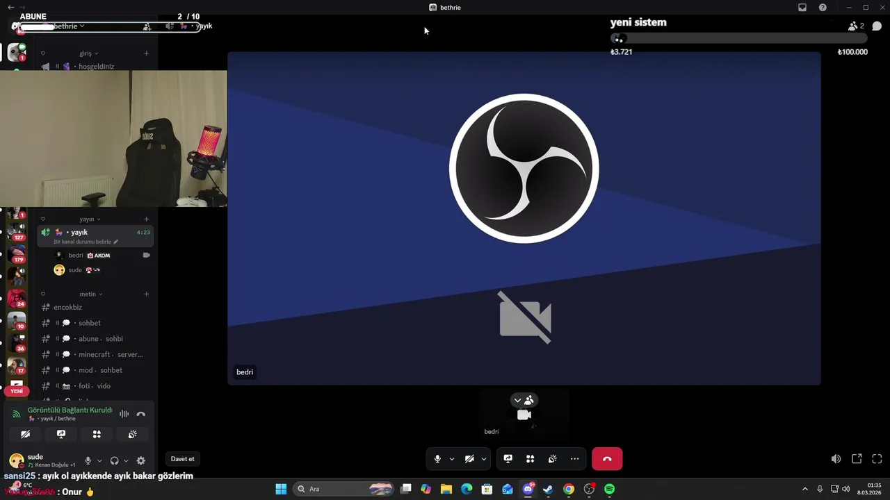Viewport: 890px width, 500px height.
Task: Open activities icon in call bar
Action: click(x=530, y=459)
